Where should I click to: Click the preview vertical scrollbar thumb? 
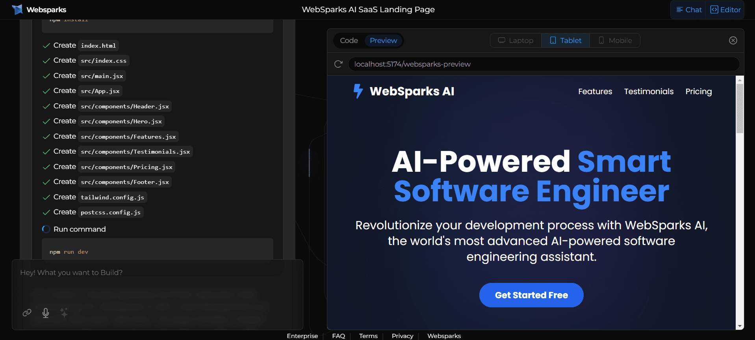740,108
